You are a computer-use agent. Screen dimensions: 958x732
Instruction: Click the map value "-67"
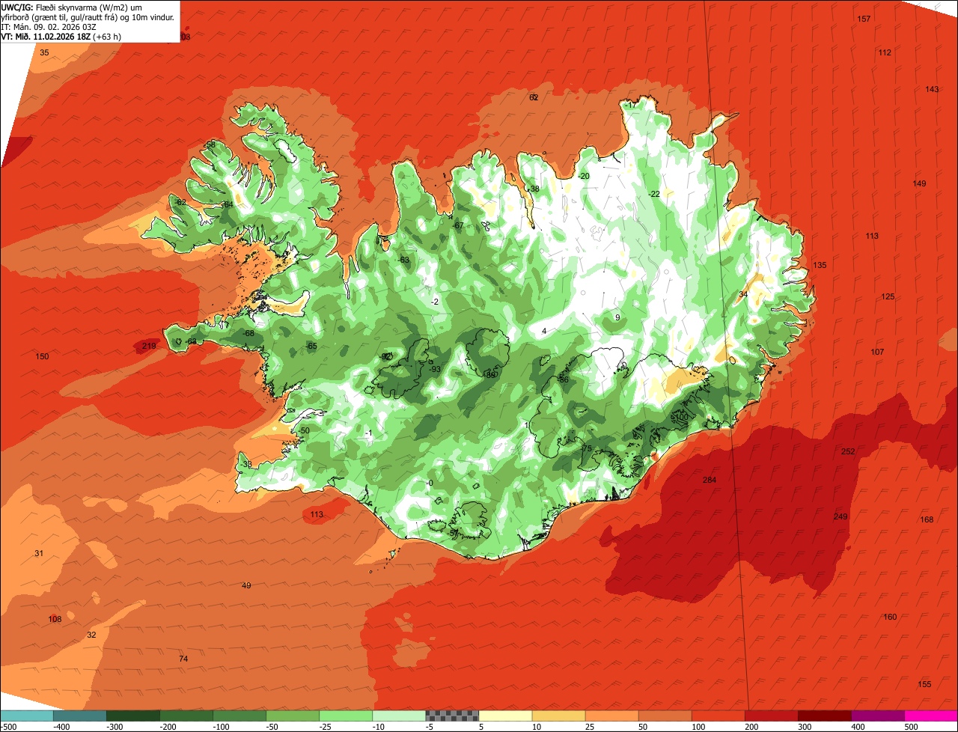(459, 225)
